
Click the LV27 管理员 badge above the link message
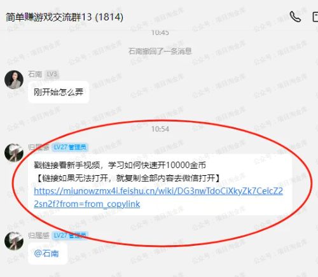coord(70,147)
